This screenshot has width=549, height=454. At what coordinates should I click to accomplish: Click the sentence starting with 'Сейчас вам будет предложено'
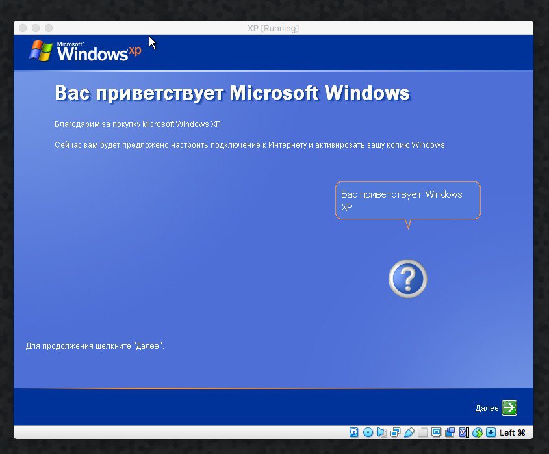pyautogui.click(x=251, y=145)
